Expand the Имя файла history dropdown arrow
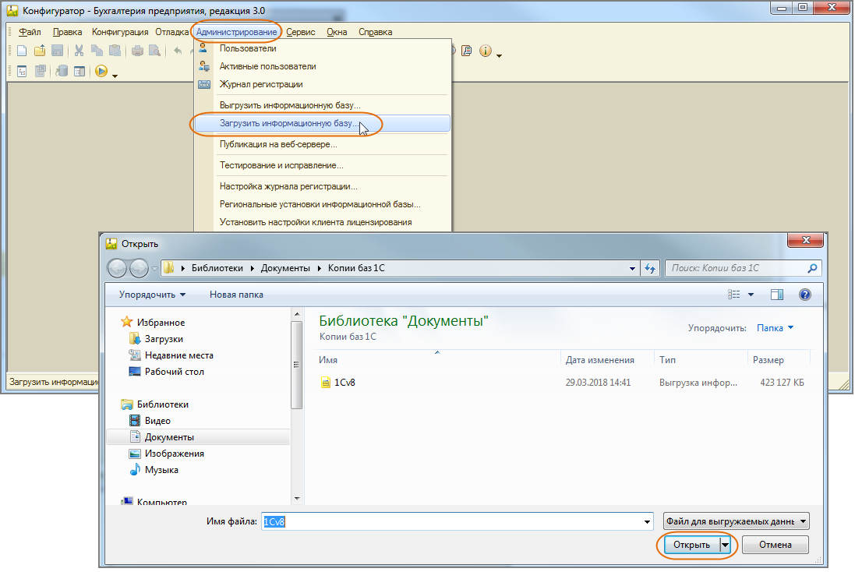This screenshot has height=572, width=855. coord(647,522)
